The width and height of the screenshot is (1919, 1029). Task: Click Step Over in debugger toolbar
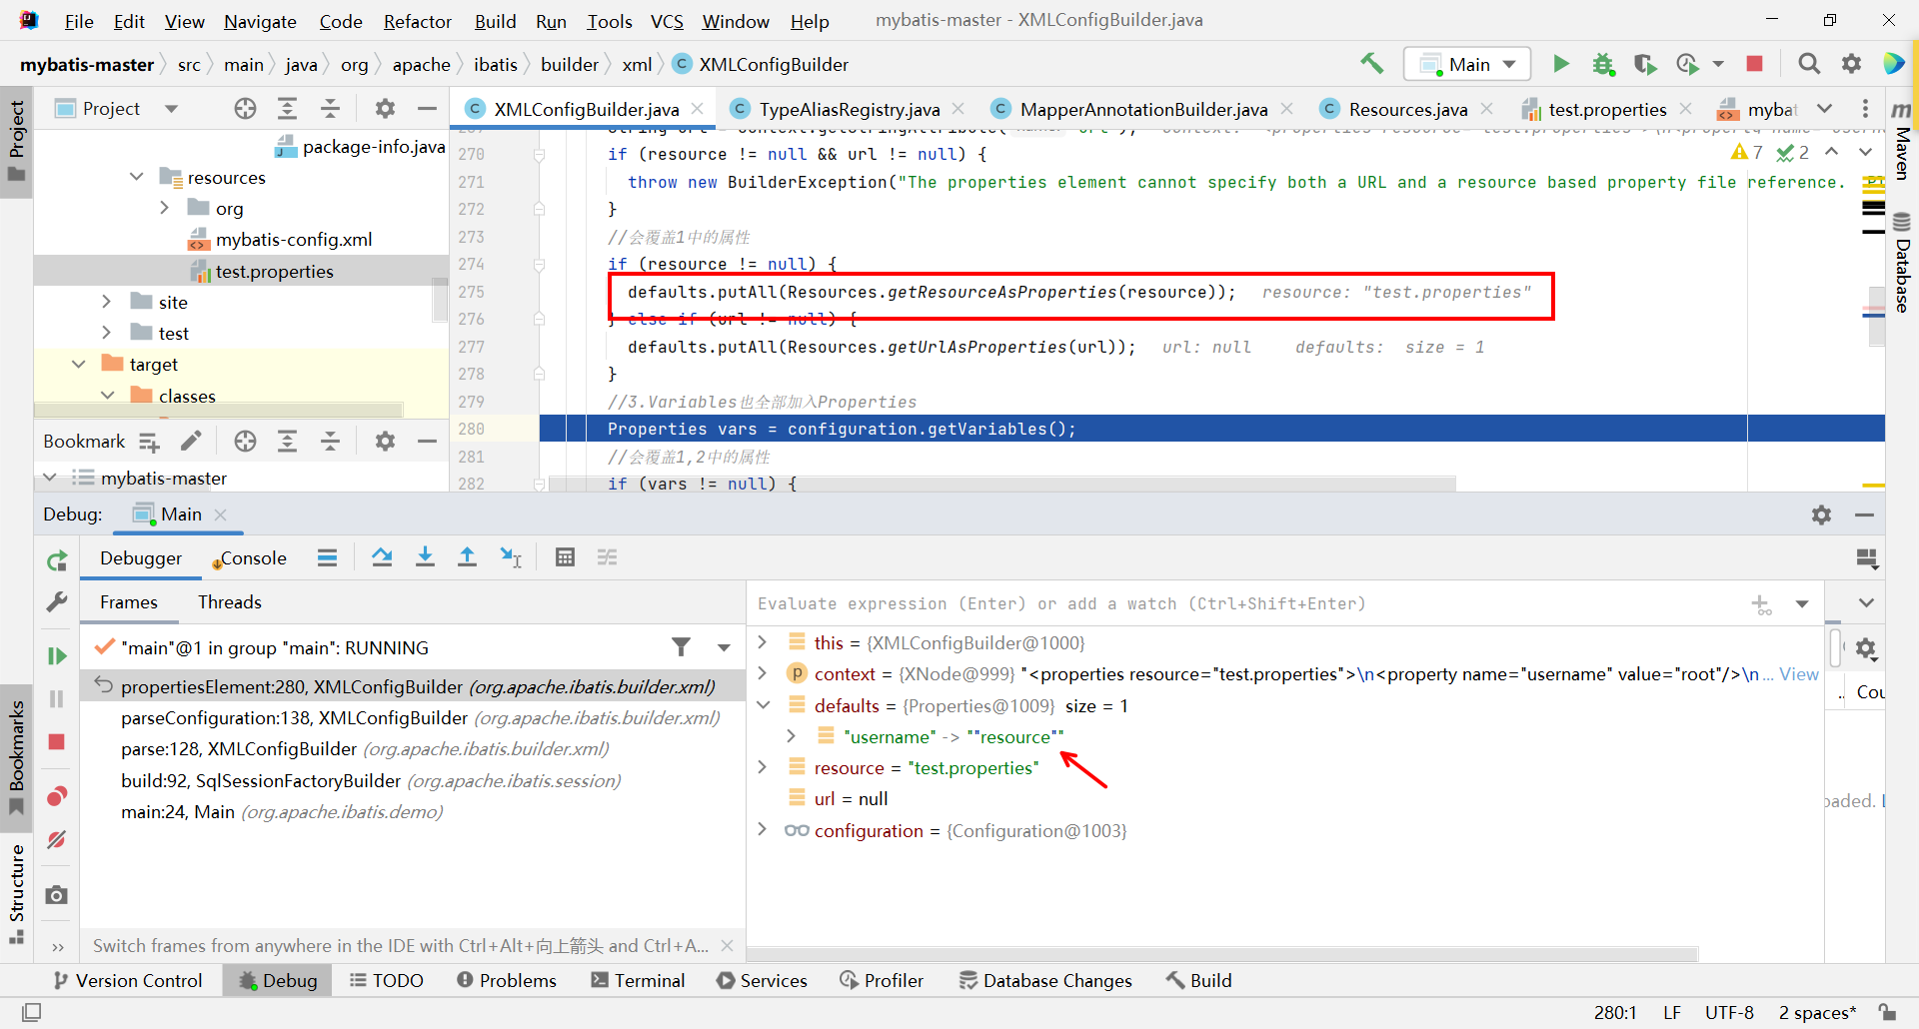pos(382,557)
